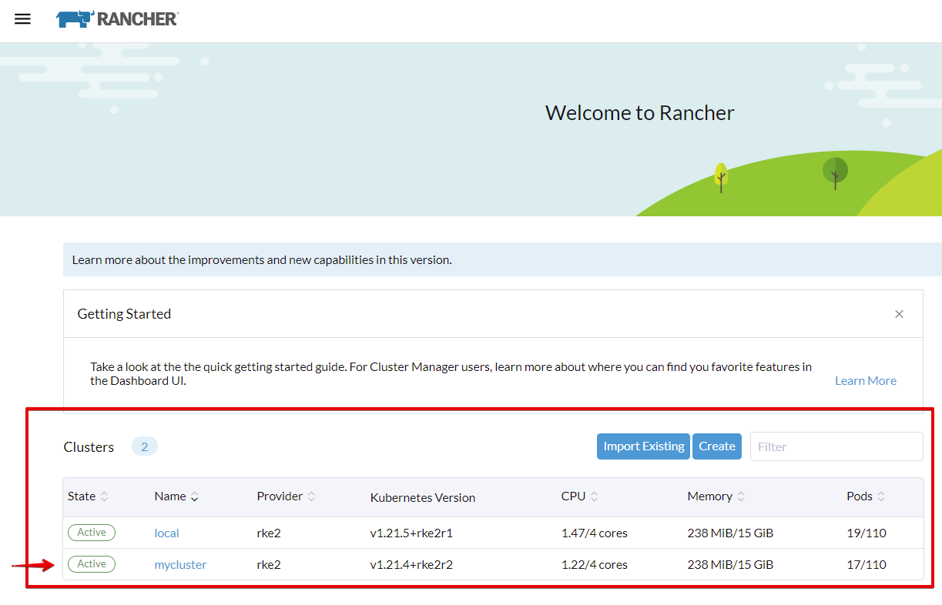Click rke2 provider in local row
This screenshot has width=942, height=605.
[269, 533]
